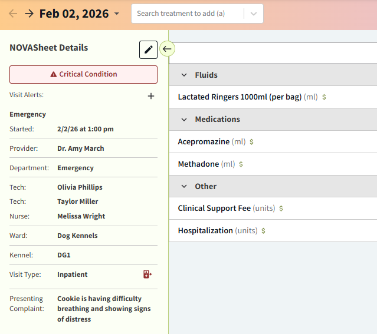The height and width of the screenshot is (334, 377).
Task: Add a visit alert with plus icon
Action: 151,96
